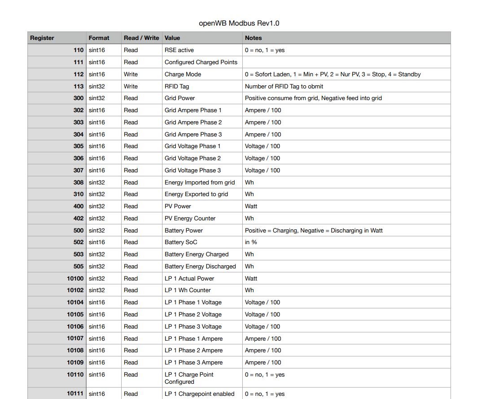Click the Energy Imported from grid cell
Viewport: 490px width, 399px height.
(x=202, y=183)
